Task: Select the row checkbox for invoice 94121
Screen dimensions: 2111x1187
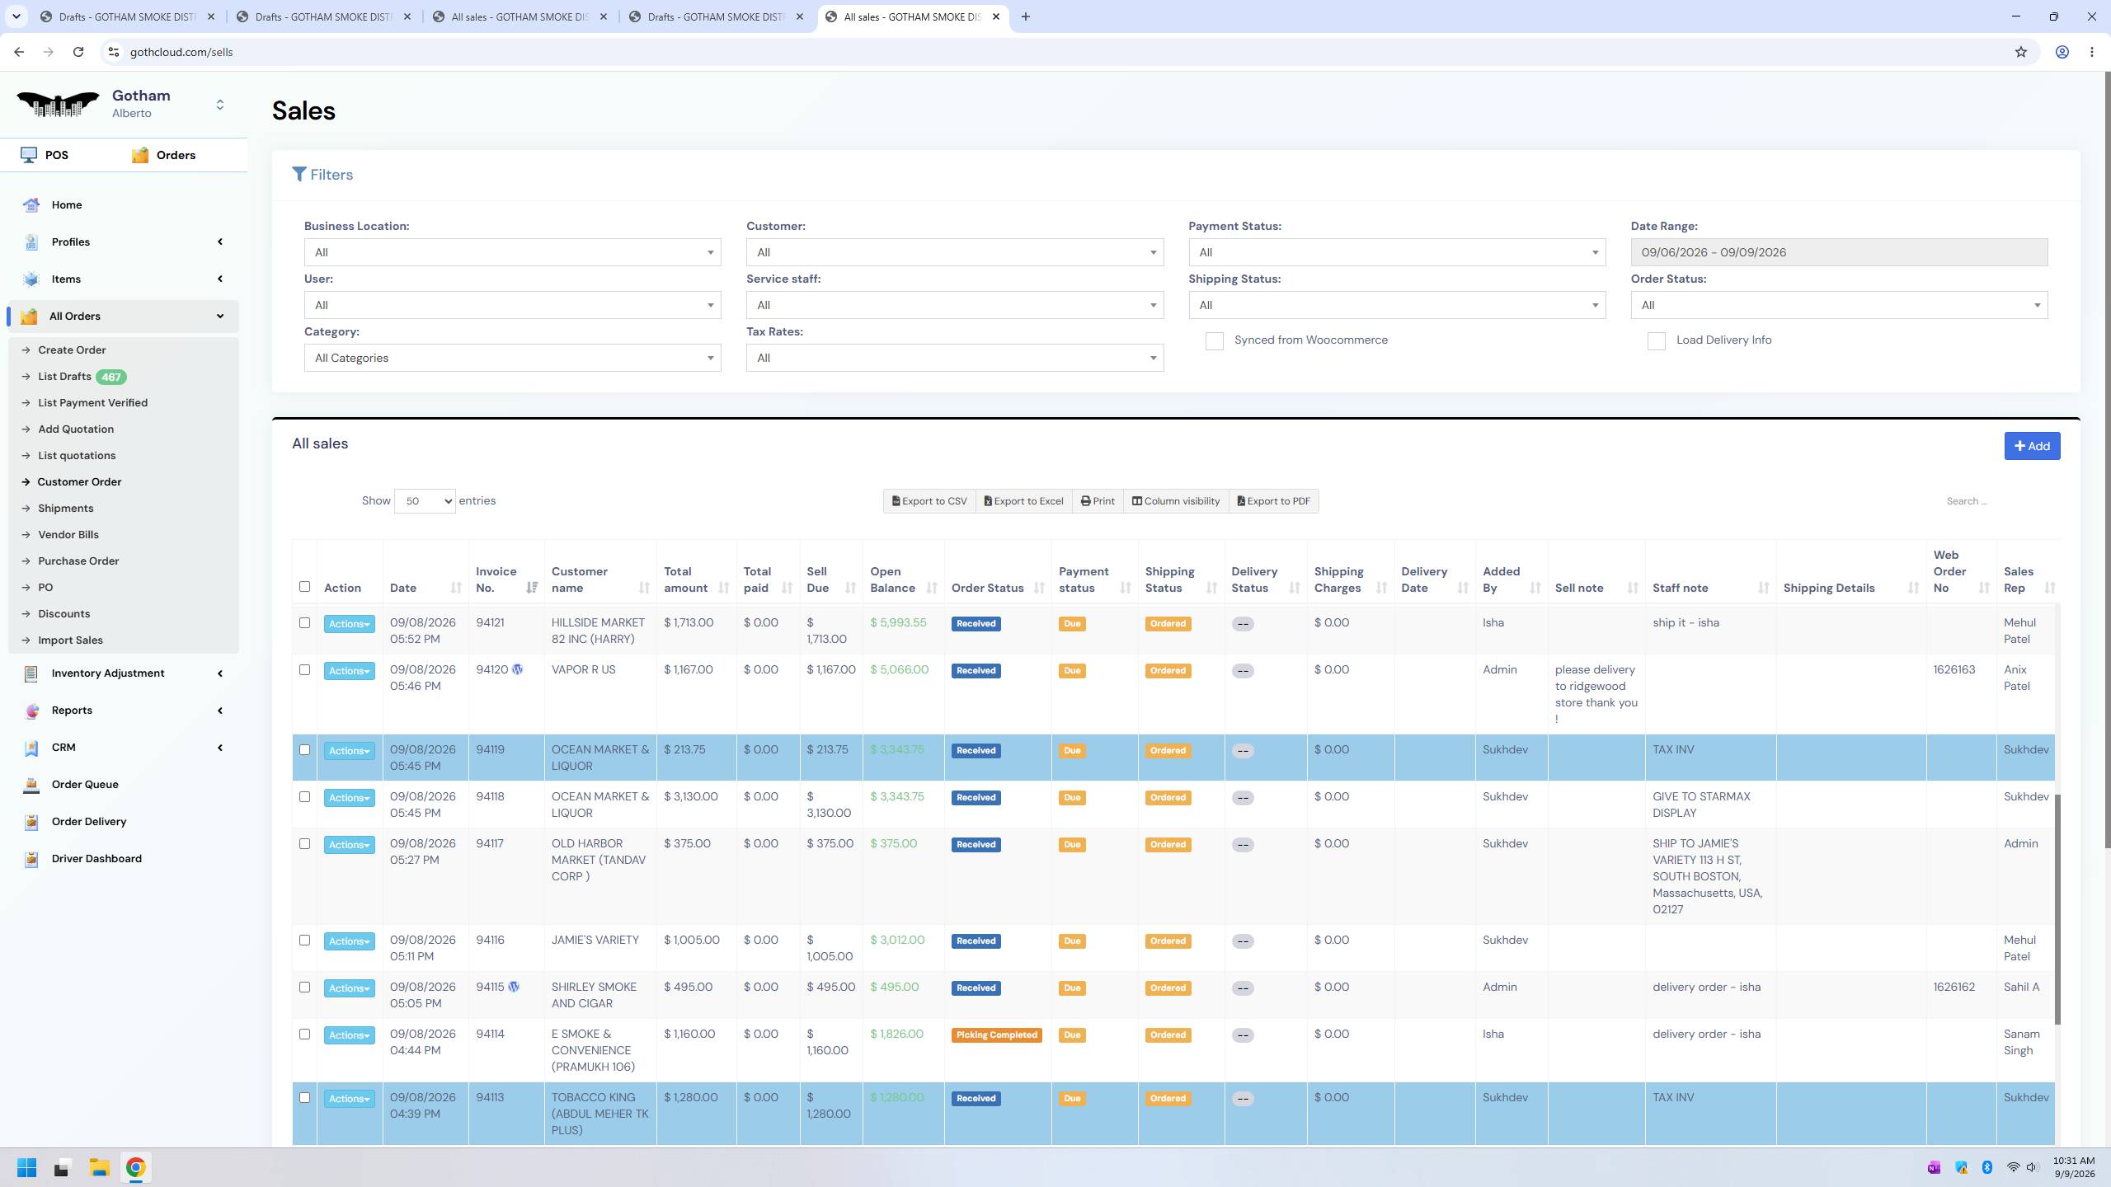Action: click(x=304, y=623)
